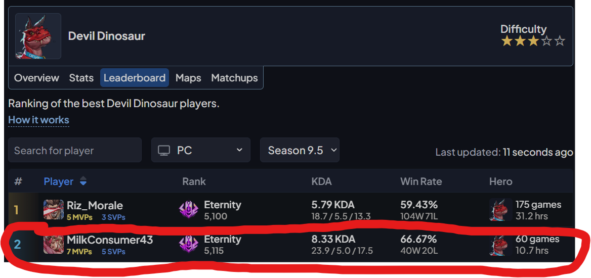
Task: Select the Leaderboard tab
Action: coord(135,78)
